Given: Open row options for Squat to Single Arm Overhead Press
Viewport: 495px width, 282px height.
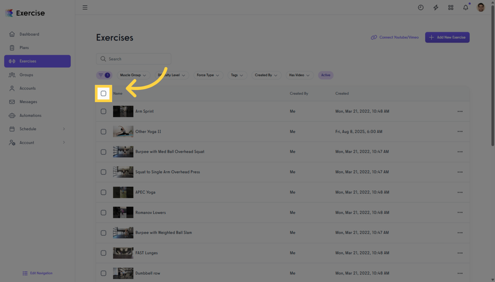Looking at the screenshot, I should (x=460, y=172).
